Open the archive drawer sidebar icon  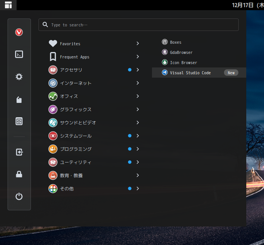19,121
